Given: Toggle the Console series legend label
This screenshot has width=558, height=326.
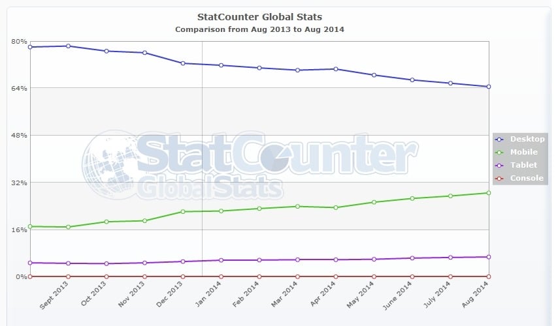Looking at the screenshot, I should point(527,178).
